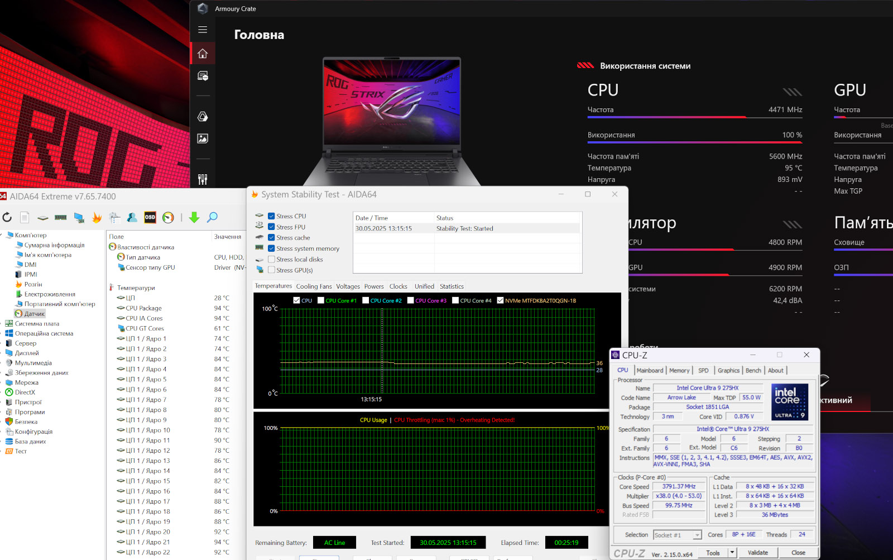Enable the CPU Core #1 graph checkbox
The width and height of the screenshot is (893, 560).
(321, 300)
